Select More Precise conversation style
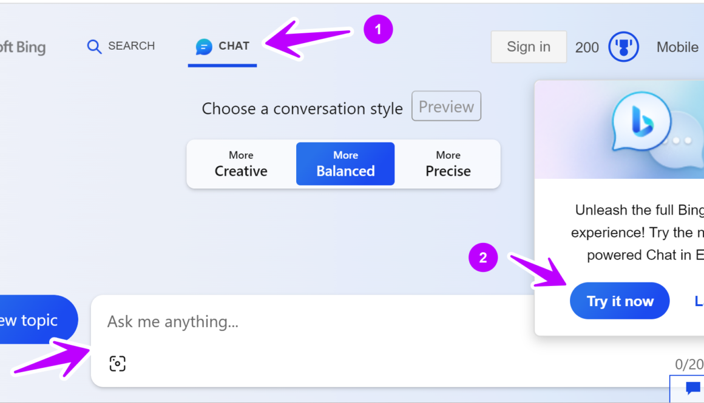704x403 pixels. [x=448, y=164]
